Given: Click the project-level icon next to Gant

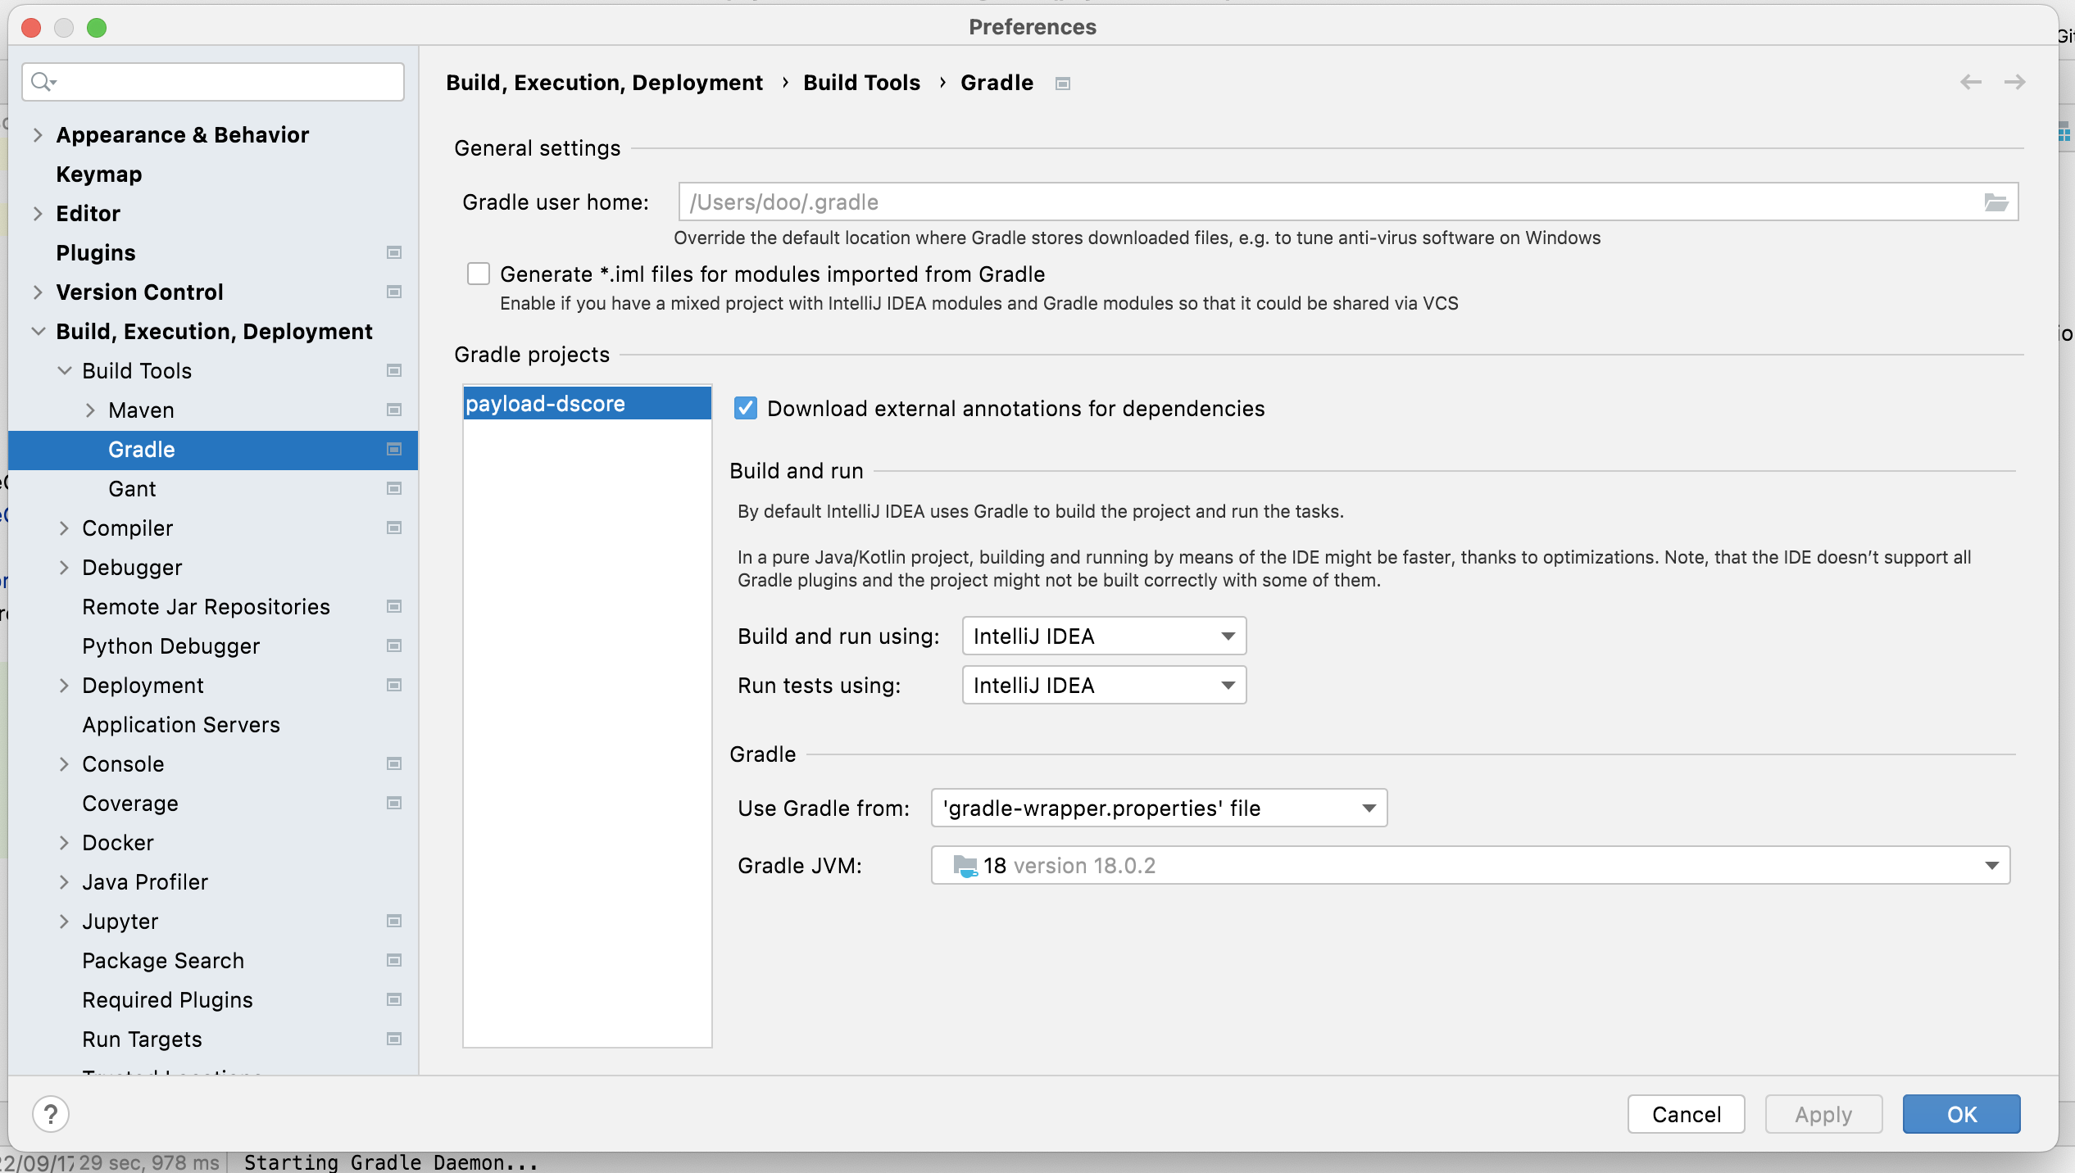Looking at the screenshot, I should [394, 488].
